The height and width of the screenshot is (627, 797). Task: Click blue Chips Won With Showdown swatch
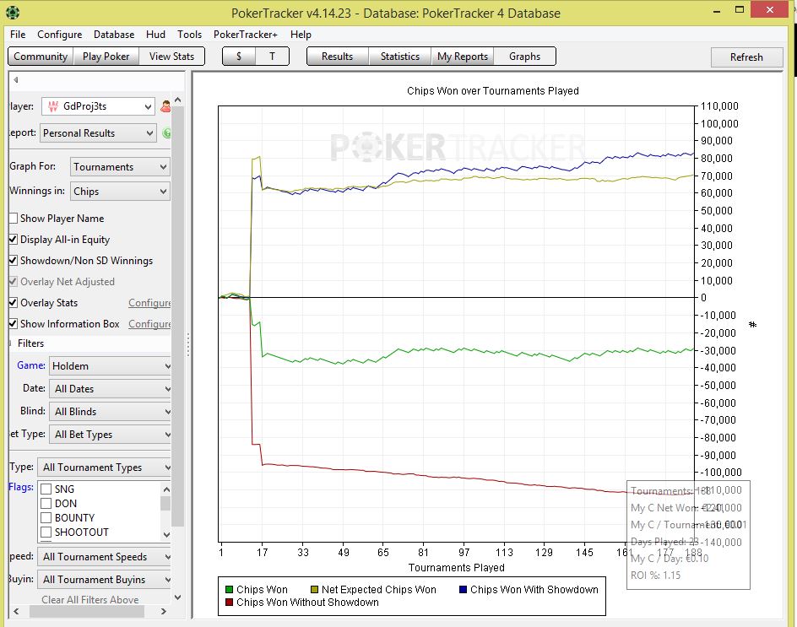click(463, 589)
